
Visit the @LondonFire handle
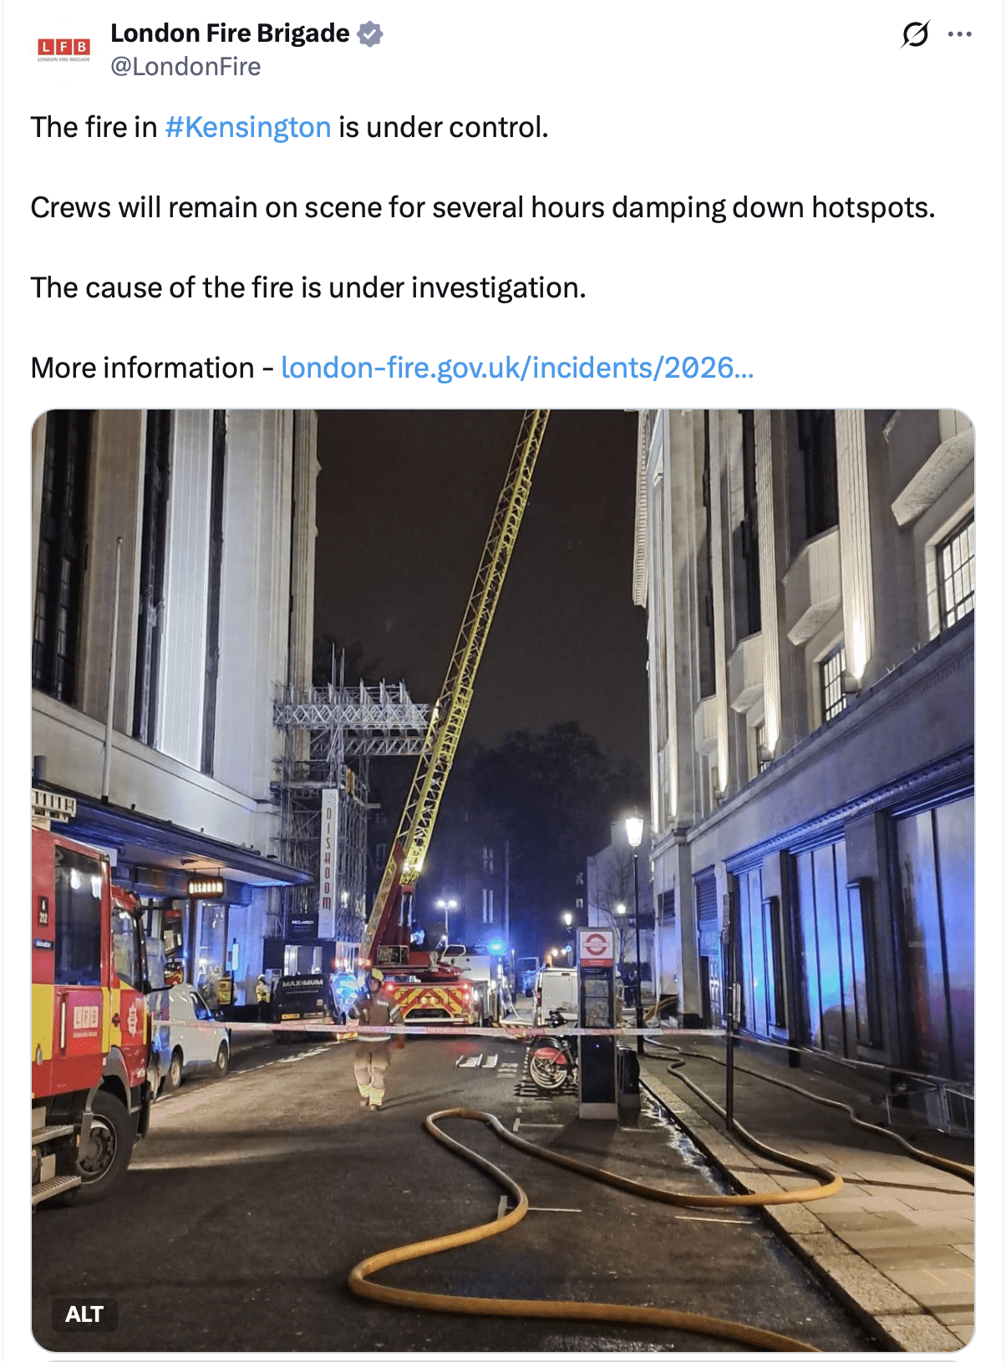(185, 67)
